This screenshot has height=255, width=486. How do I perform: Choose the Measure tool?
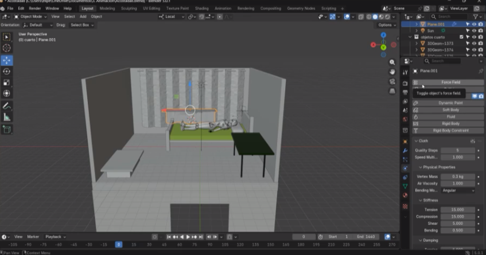7,117
